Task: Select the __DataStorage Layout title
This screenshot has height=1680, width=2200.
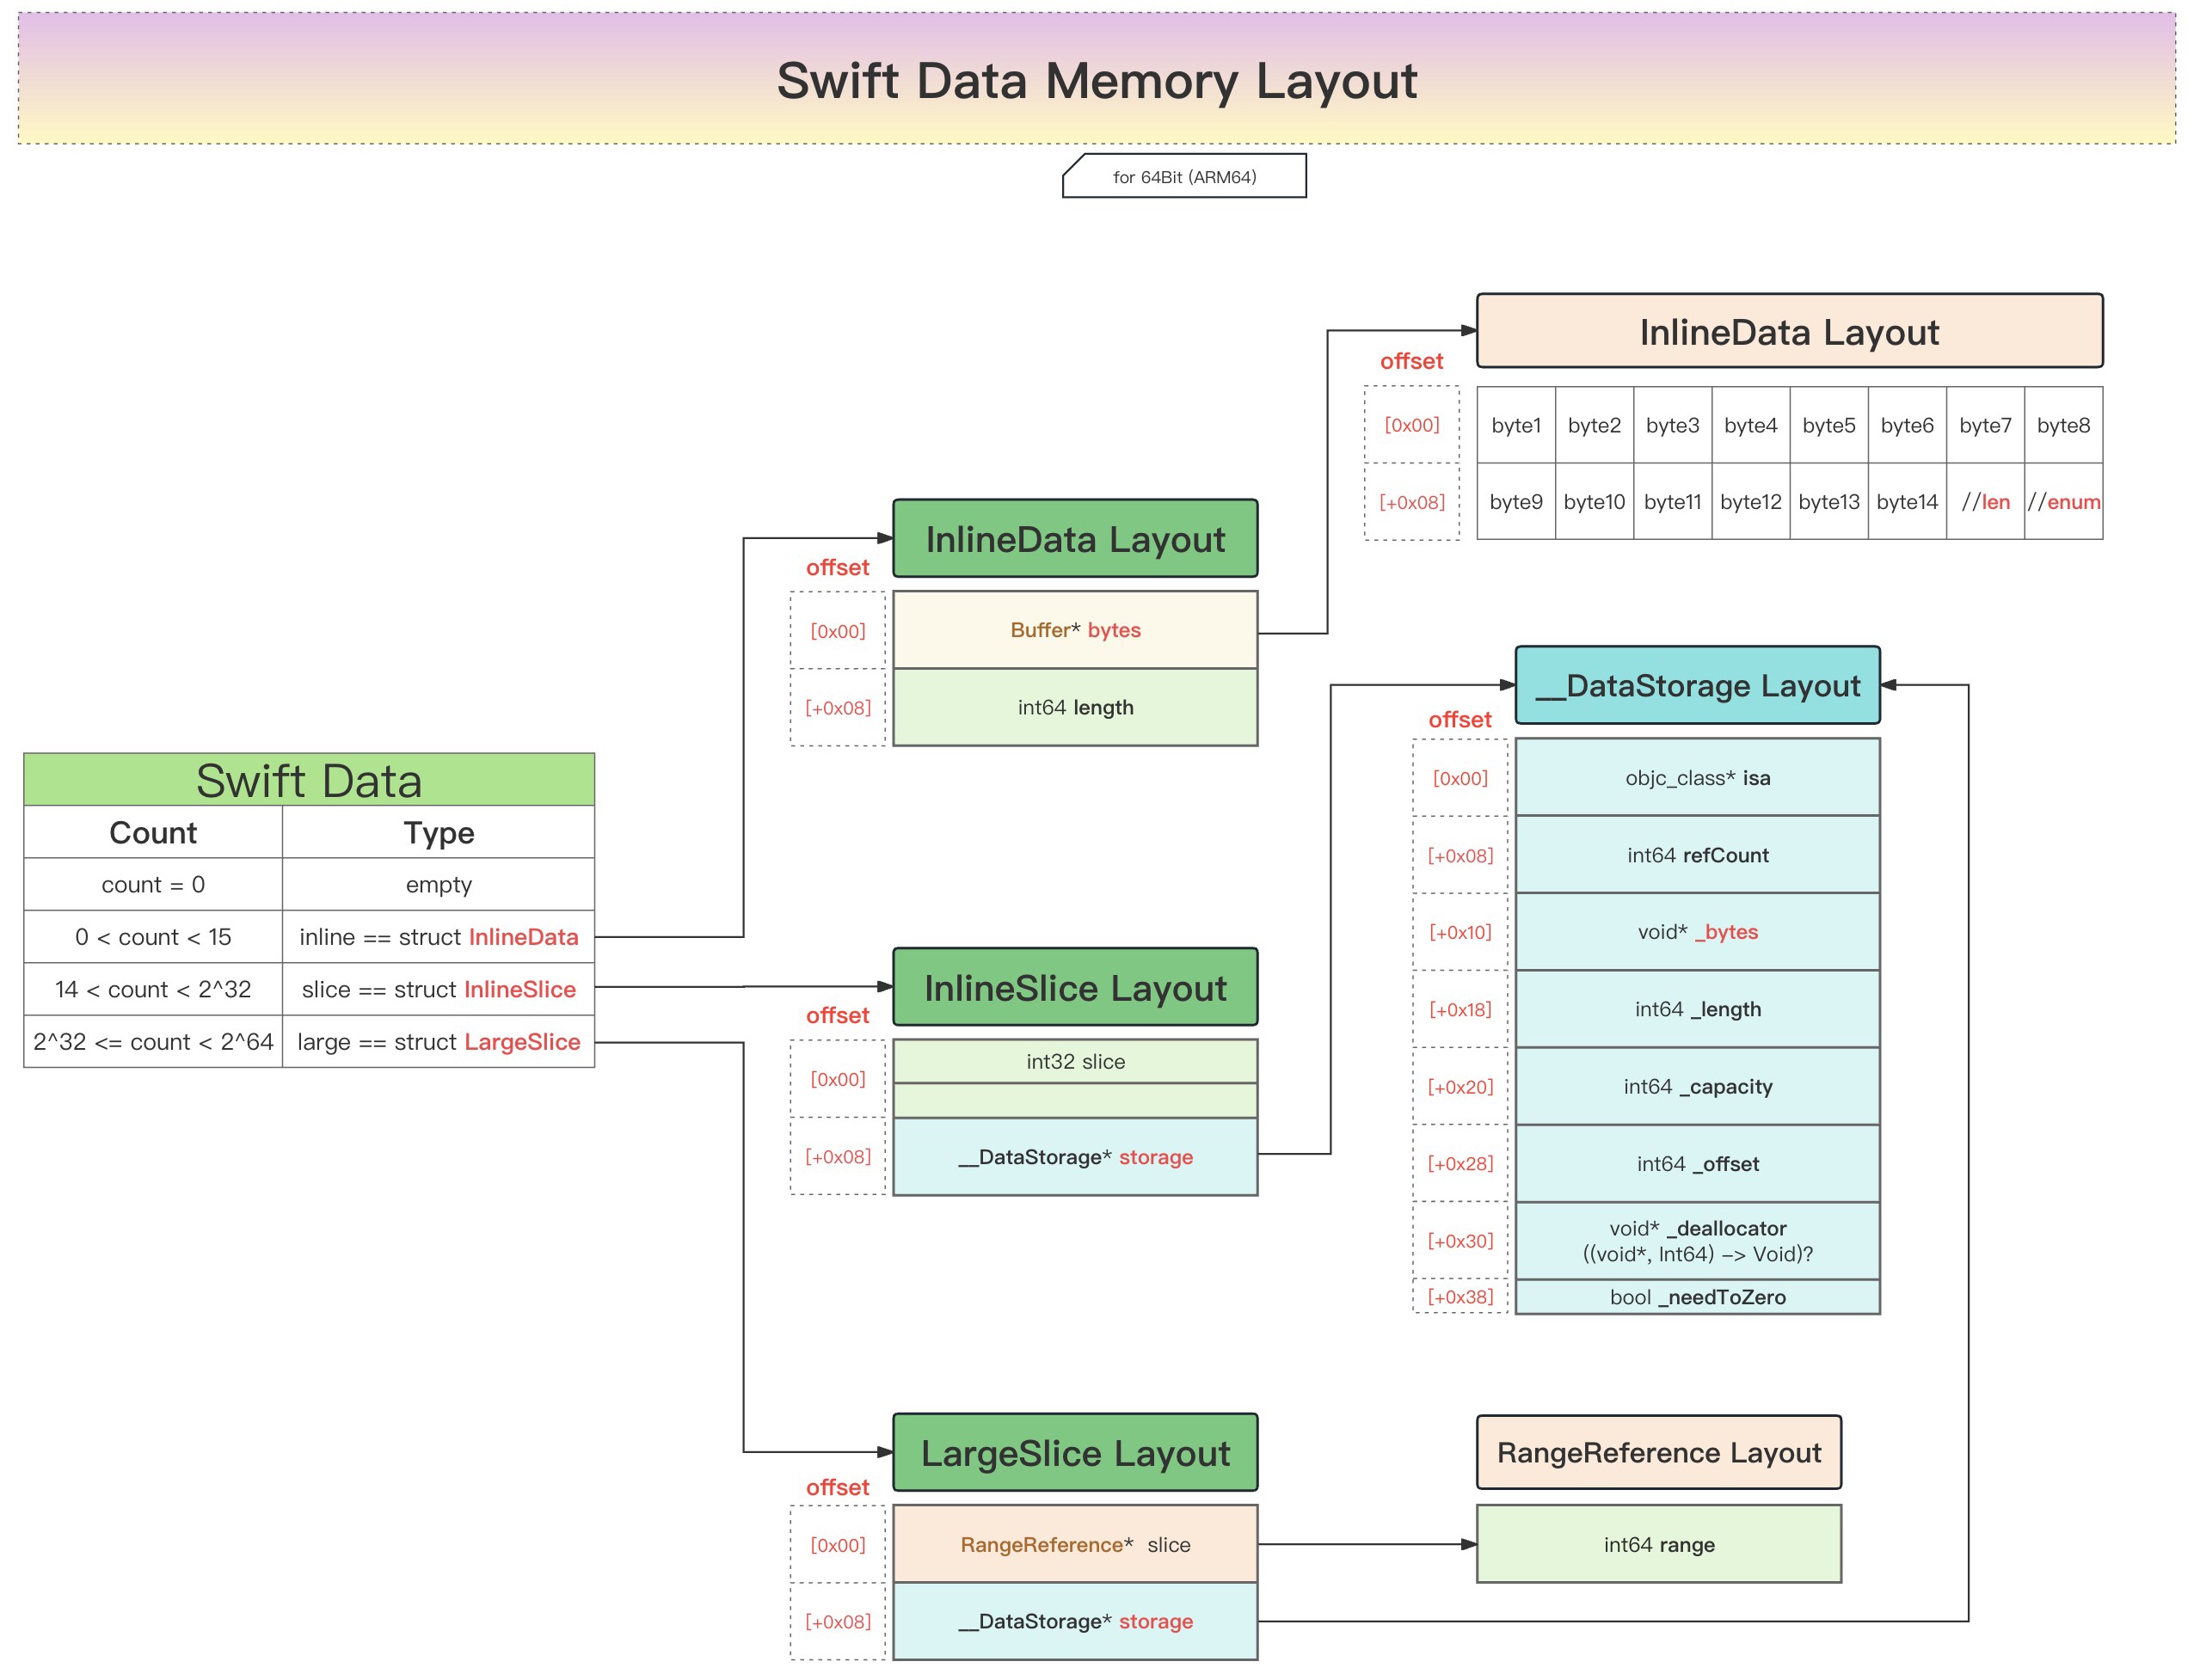Action: click(1697, 686)
